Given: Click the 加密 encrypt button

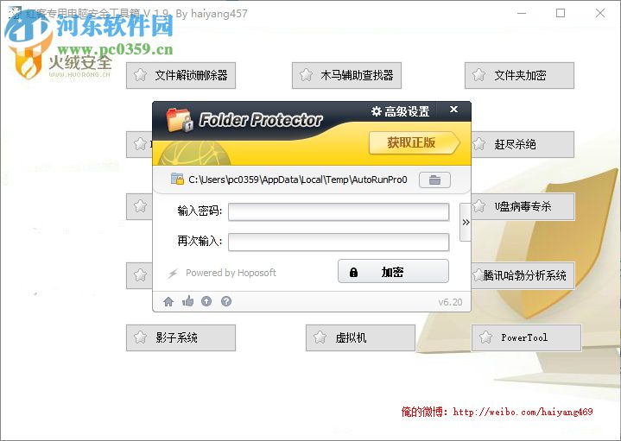Looking at the screenshot, I should point(393,272).
